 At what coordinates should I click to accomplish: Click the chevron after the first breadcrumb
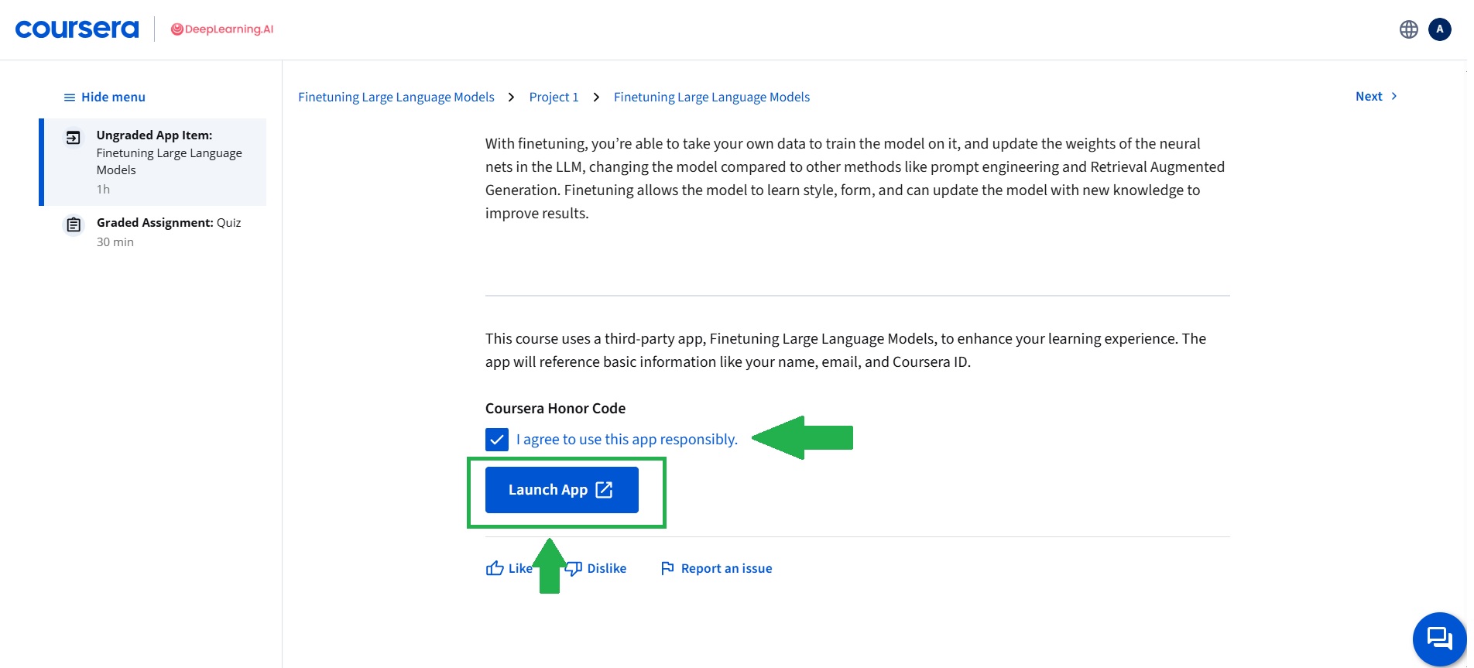tap(511, 97)
